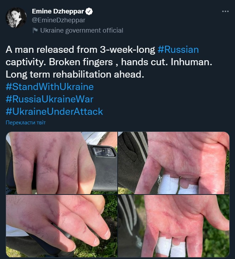Open the @EmineDzheppar handle link
Image resolution: width=235 pixels, height=259 pixels.
click(58, 20)
